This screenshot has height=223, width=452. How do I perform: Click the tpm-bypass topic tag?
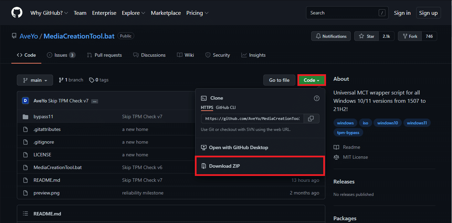[x=348, y=132]
